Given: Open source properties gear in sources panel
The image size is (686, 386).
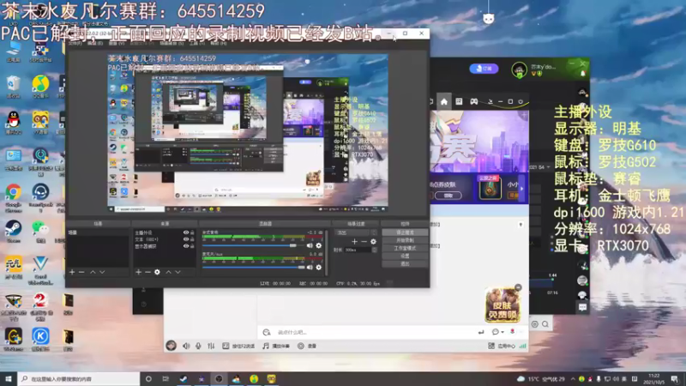Looking at the screenshot, I should click(157, 272).
